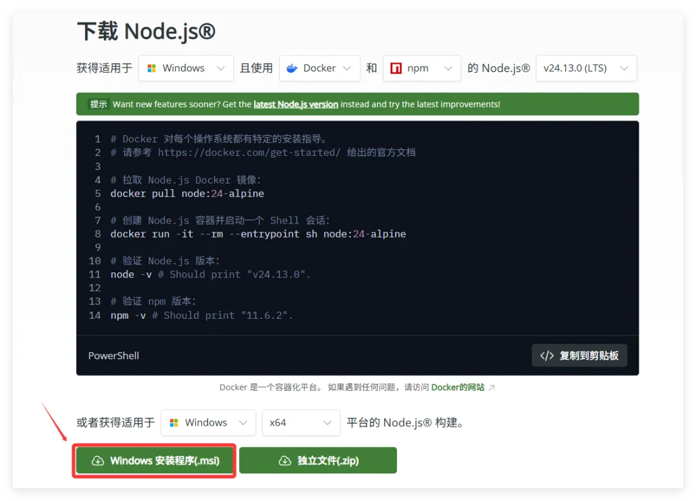Click the 复制到剪贴板 button
Screen dimensions: 696x501
point(579,355)
